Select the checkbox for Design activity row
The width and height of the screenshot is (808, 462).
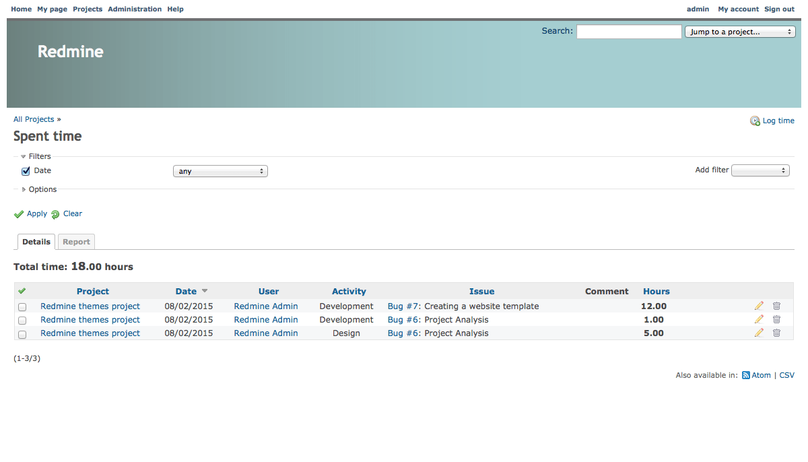[x=22, y=334]
